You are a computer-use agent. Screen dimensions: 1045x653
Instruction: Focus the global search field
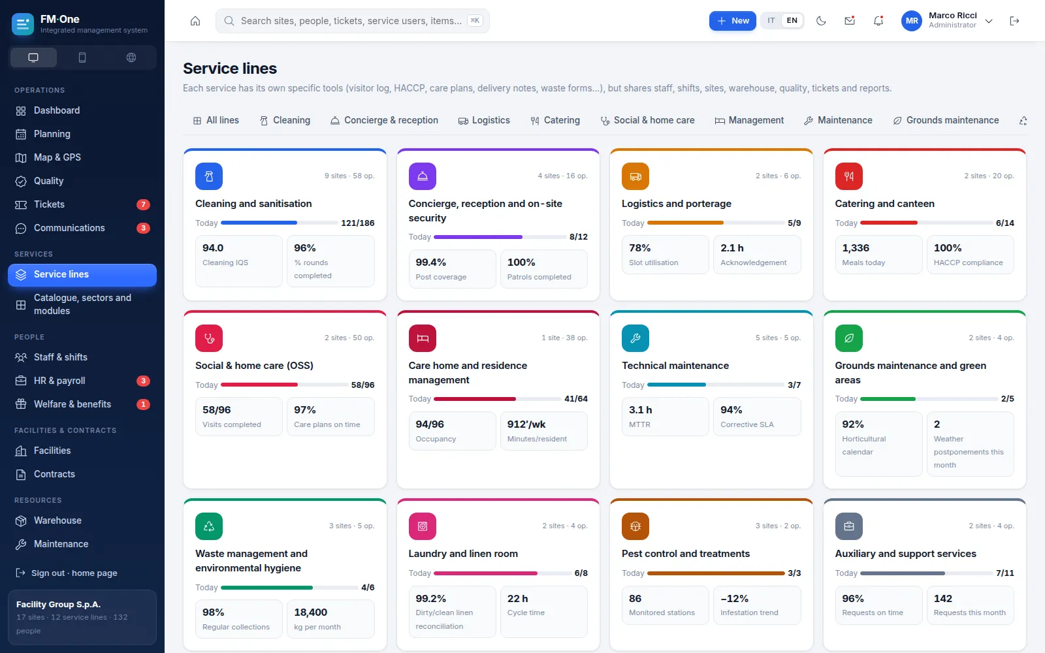point(353,21)
